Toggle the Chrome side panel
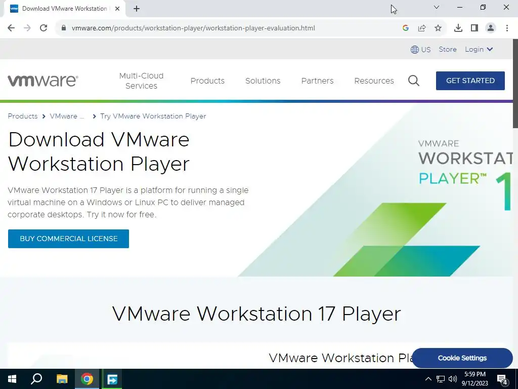The image size is (518, 389). [x=474, y=28]
